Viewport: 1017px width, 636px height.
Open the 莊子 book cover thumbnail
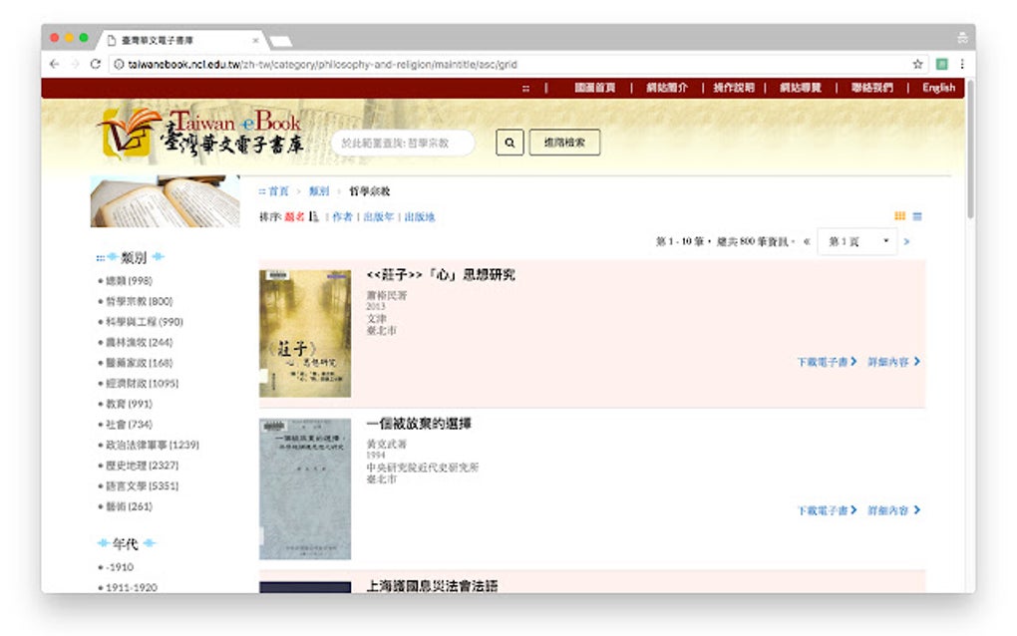[x=305, y=333]
